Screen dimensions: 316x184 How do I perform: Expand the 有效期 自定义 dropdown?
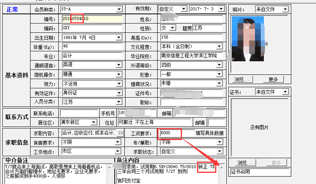(x=183, y=9)
